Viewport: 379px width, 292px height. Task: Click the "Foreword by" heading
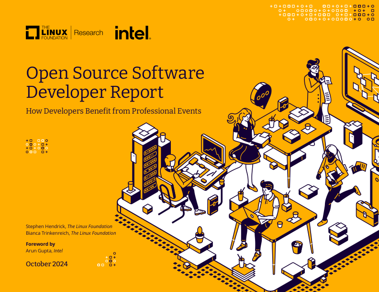click(40, 244)
